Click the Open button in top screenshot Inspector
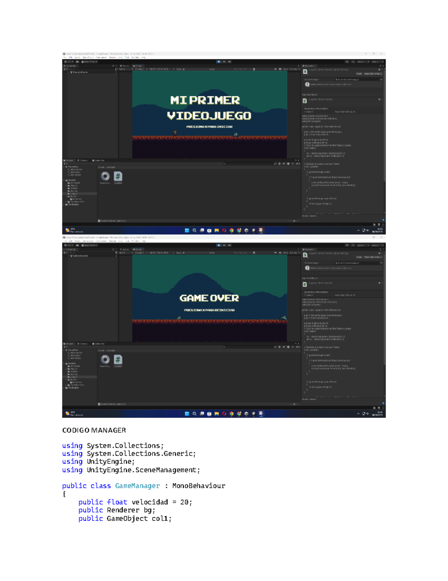448x581 pixels. tap(359, 74)
